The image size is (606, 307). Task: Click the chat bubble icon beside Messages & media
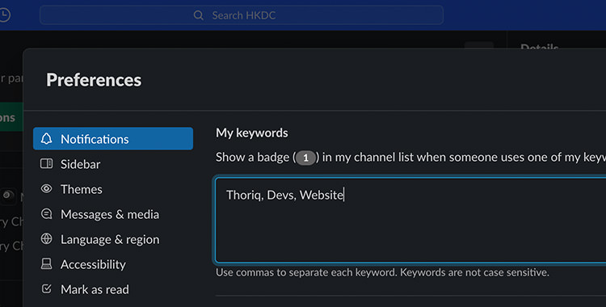click(46, 214)
